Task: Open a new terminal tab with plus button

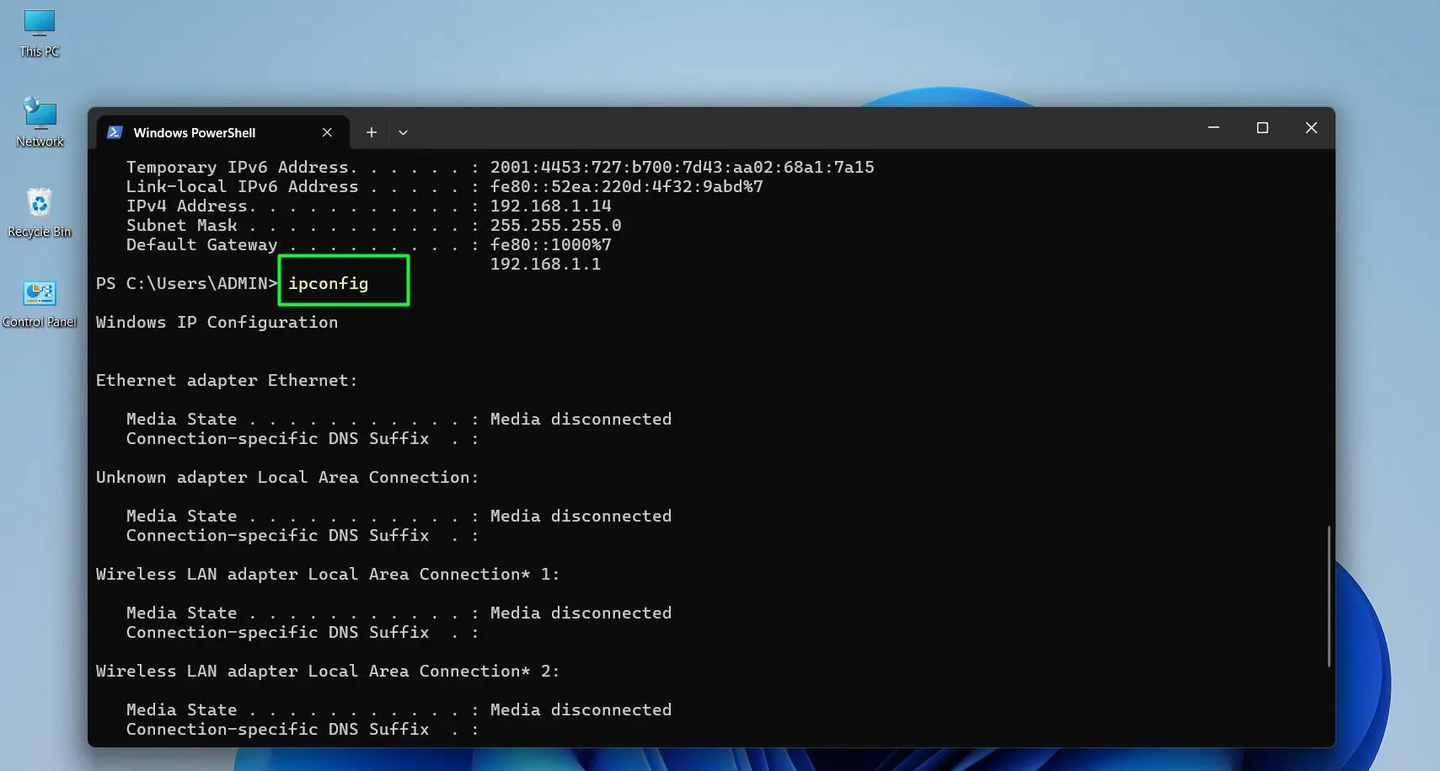Action: pos(371,132)
